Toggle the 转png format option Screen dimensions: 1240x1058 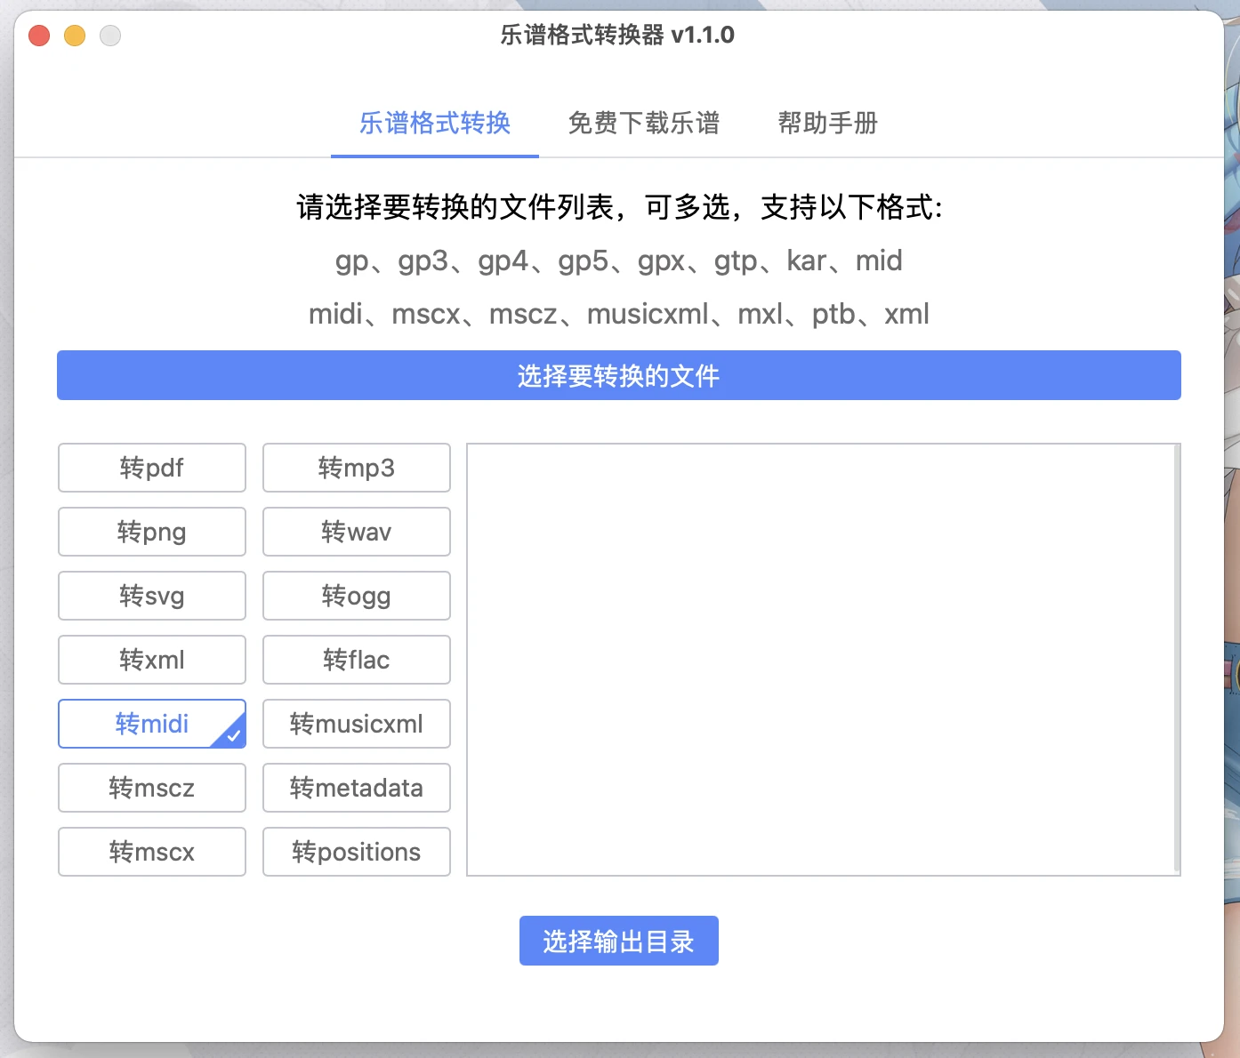click(x=152, y=532)
